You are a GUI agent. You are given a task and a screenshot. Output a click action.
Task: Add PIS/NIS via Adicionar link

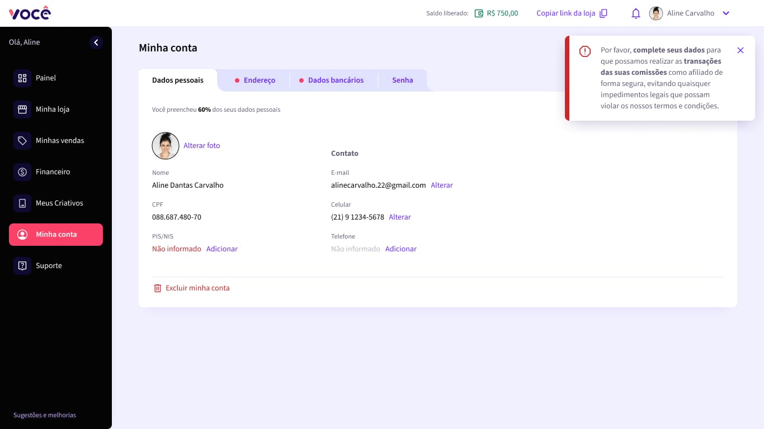[222, 249]
